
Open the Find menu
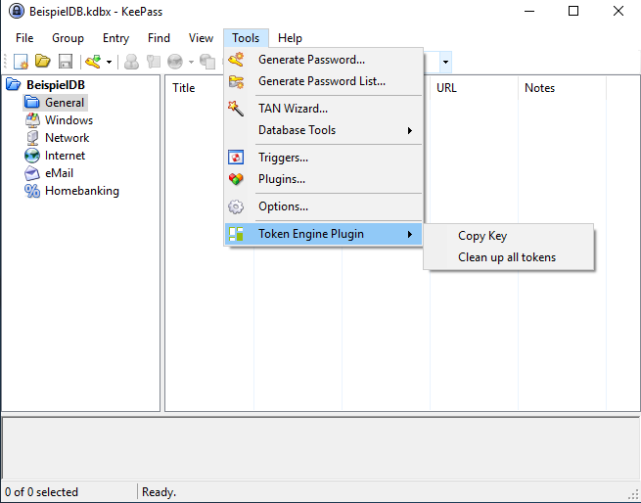(159, 38)
